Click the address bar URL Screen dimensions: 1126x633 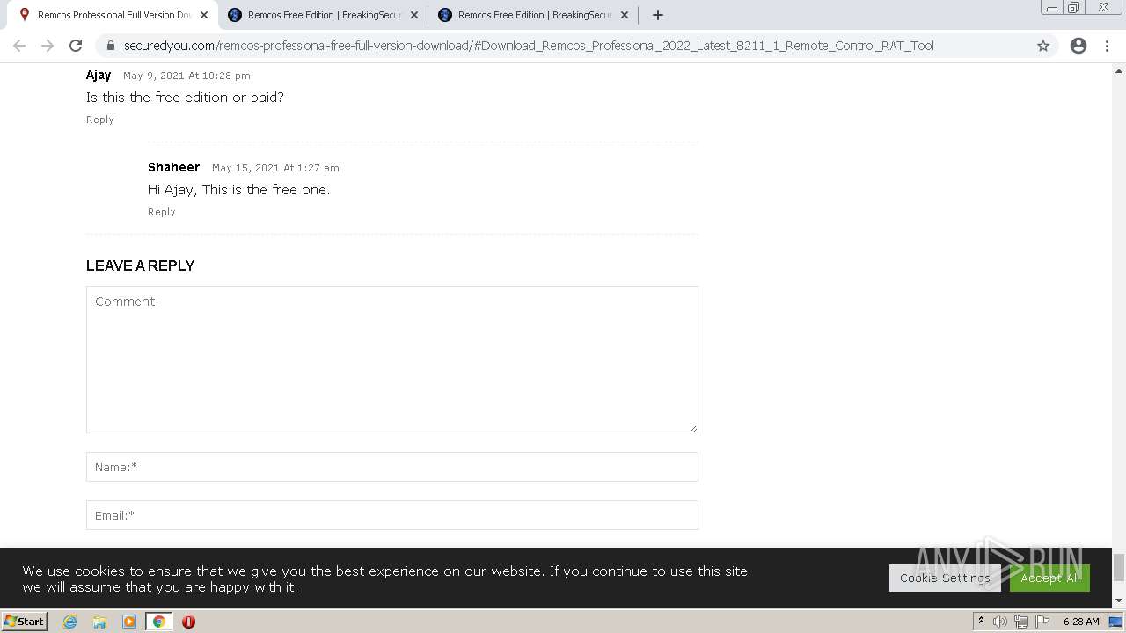529,46
